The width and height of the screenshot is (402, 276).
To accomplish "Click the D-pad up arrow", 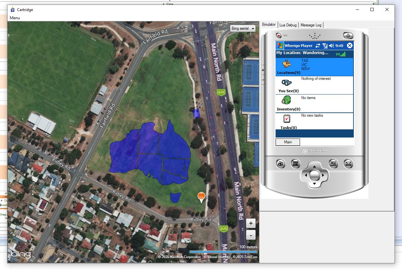I will [x=314, y=167].
